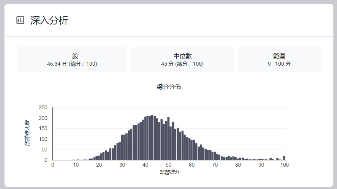337x189 pixels.
Task: Click the 46.34 分 average value
Action: point(57,64)
